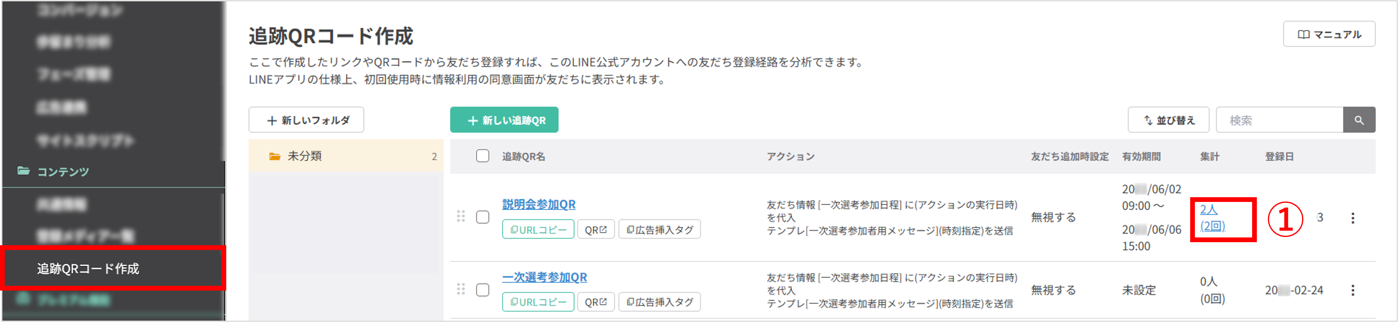Viewport: 1398px width, 322px height.
Task: Click the URLコピー copy icon for 説明会参加QR
Action: coord(514,229)
